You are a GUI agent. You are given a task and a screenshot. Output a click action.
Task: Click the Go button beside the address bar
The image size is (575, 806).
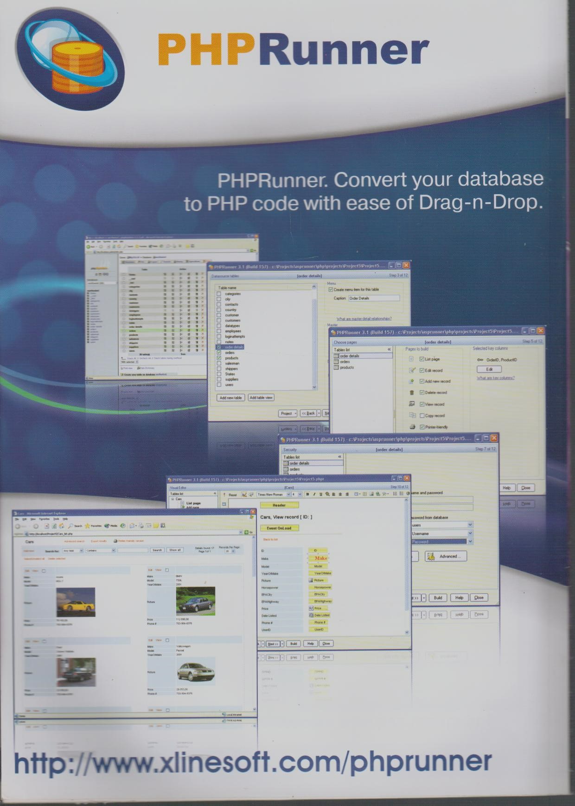click(x=248, y=533)
